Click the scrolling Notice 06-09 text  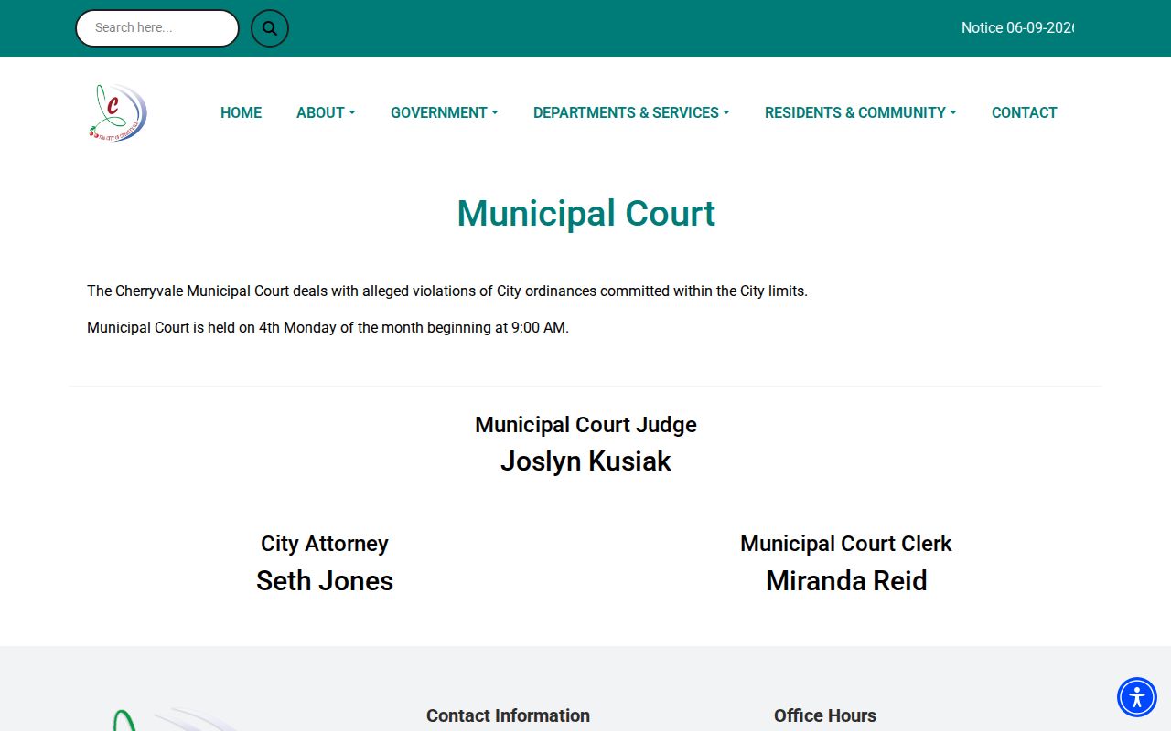coord(1016,28)
